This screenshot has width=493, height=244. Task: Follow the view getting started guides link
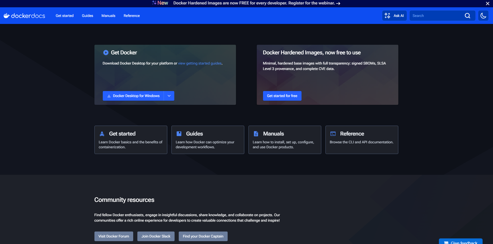(x=200, y=63)
